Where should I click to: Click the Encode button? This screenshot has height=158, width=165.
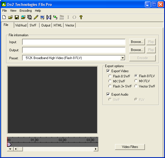click(x=142, y=58)
